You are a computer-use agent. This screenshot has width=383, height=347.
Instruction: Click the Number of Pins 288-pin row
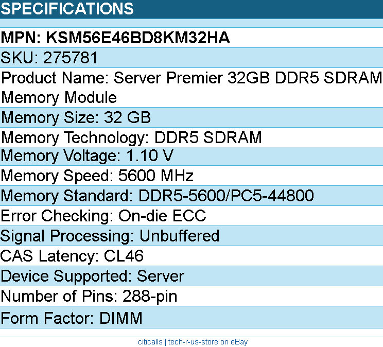(89, 296)
